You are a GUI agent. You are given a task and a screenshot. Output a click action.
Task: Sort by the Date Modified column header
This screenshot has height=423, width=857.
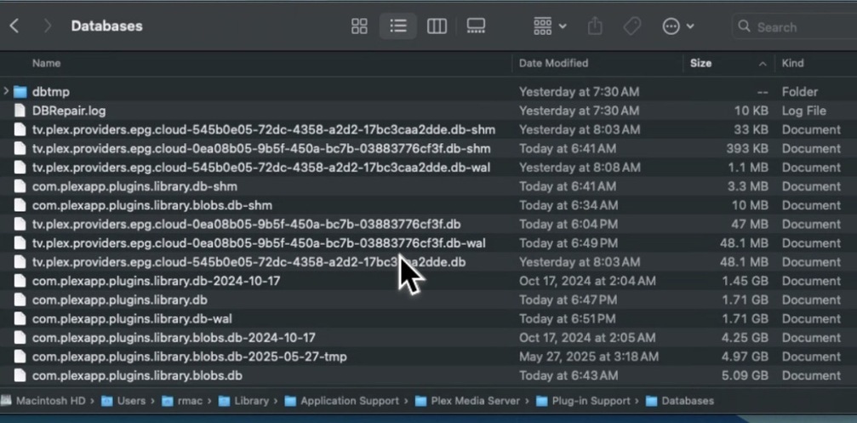point(554,63)
